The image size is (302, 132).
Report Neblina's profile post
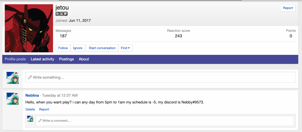(44, 109)
